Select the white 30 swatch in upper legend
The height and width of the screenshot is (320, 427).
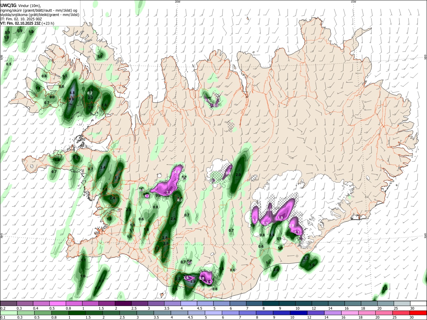(x=418, y=303)
